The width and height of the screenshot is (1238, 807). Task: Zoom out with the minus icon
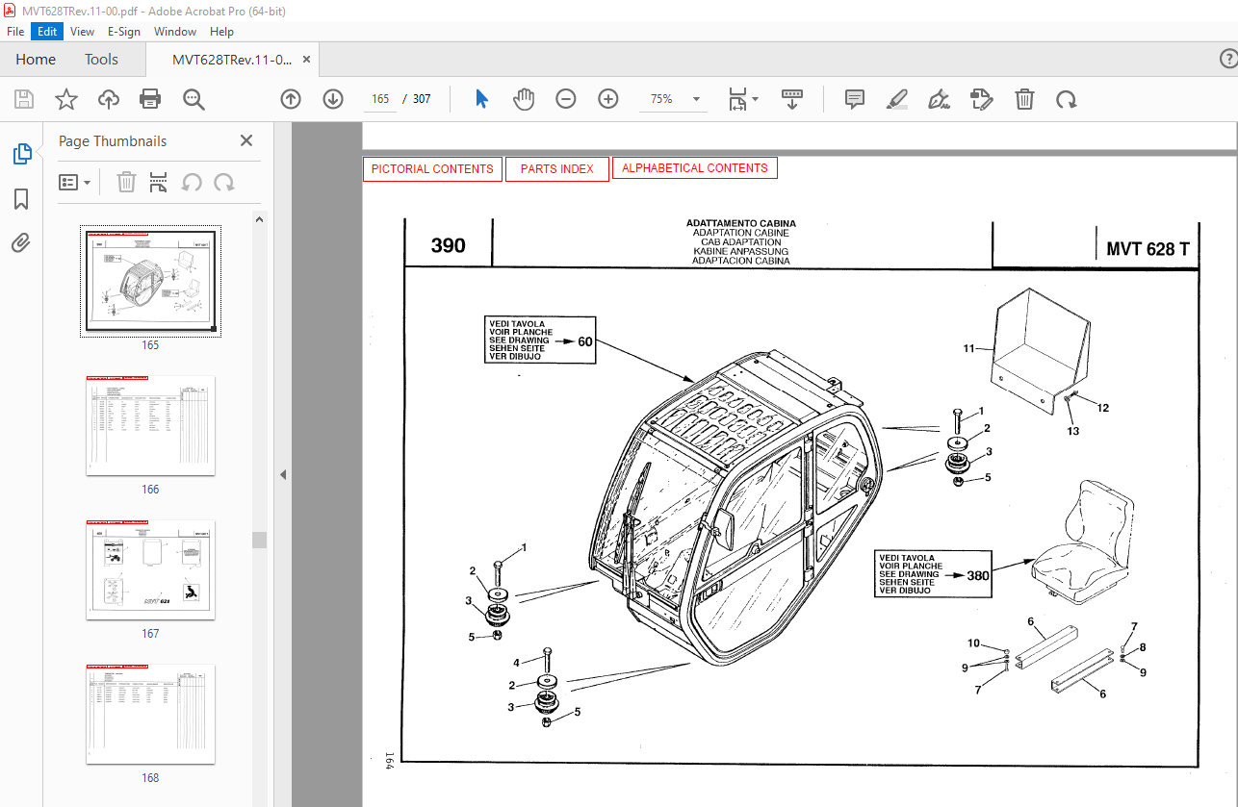click(x=566, y=99)
